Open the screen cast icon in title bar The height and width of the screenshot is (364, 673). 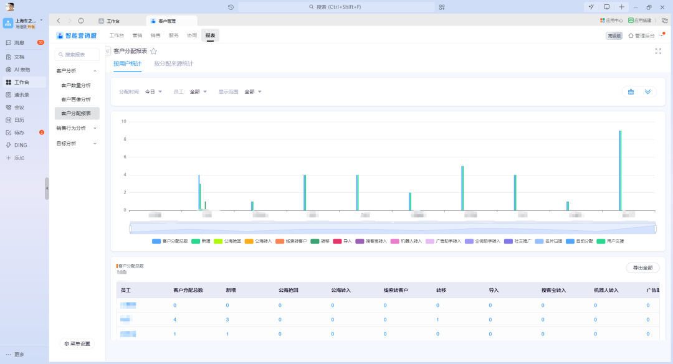point(606,7)
